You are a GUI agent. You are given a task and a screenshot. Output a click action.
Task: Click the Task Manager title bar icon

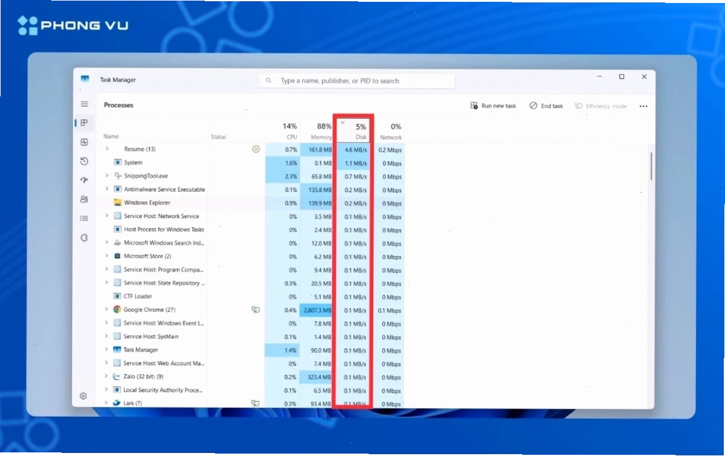[x=85, y=79]
